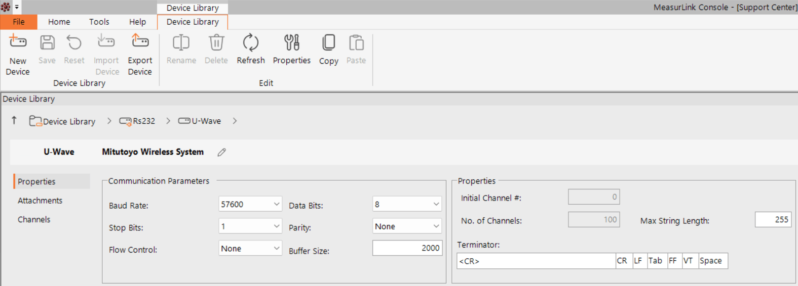Insert LF terminator character

coord(639,261)
